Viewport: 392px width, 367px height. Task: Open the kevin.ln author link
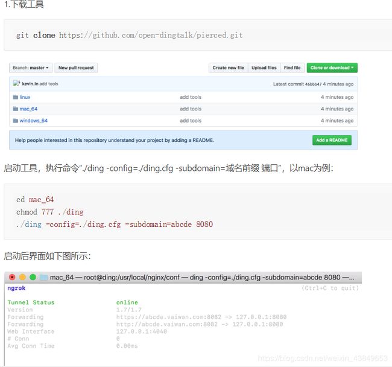click(x=30, y=84)
